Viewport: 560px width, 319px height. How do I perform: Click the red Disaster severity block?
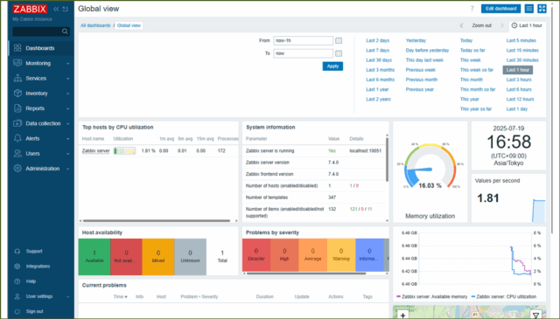(256, 255)
